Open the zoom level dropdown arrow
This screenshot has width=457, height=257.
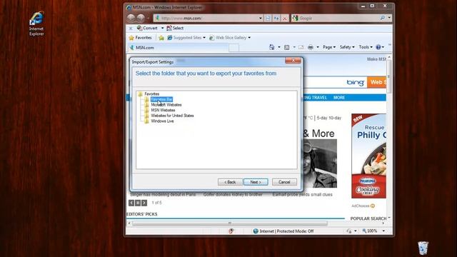click(383, 231)
